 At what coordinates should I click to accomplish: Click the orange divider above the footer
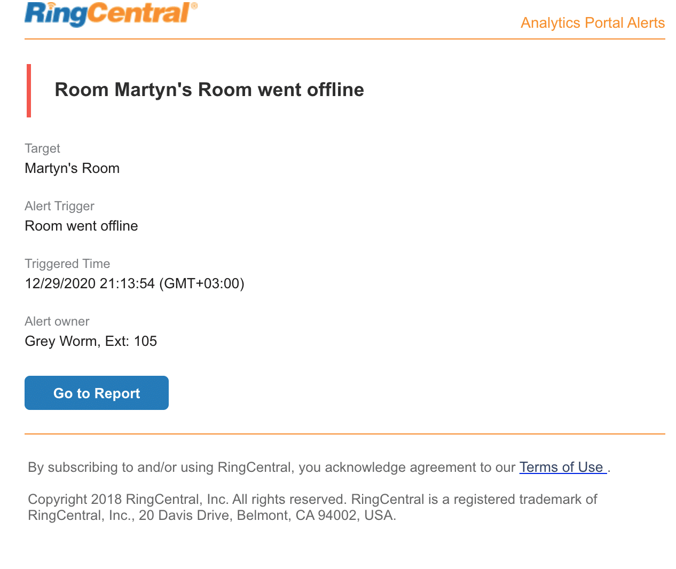[345, 434]
